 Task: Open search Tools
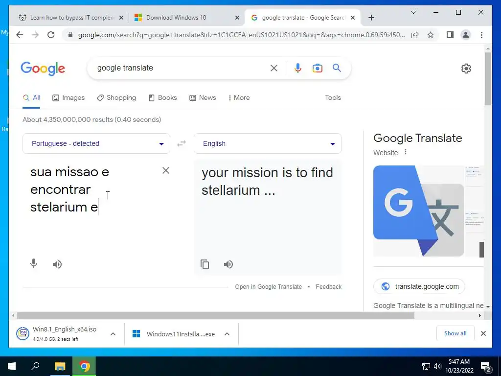click(x=333, y=98)
